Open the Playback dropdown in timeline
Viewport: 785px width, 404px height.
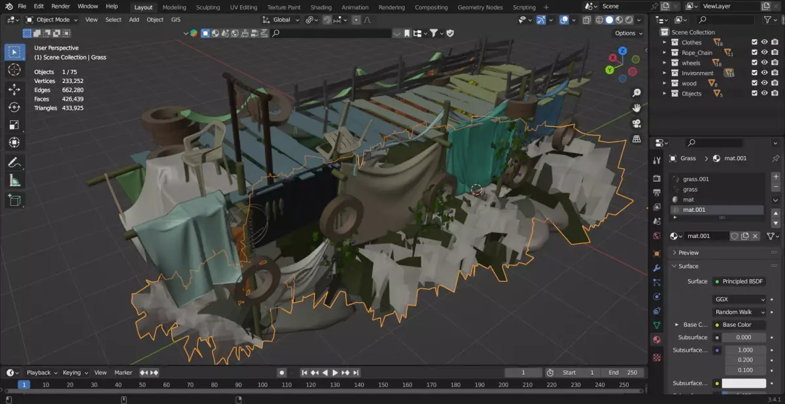pos(42,373)
